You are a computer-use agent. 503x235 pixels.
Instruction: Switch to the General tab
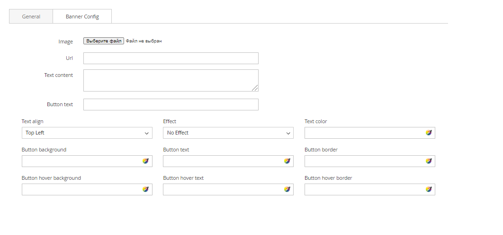(x=31, y=17)
